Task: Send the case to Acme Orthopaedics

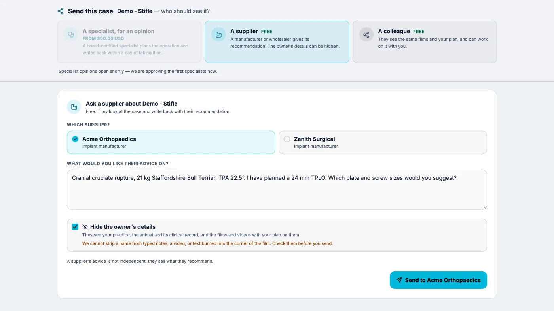Action: (438, 280)
